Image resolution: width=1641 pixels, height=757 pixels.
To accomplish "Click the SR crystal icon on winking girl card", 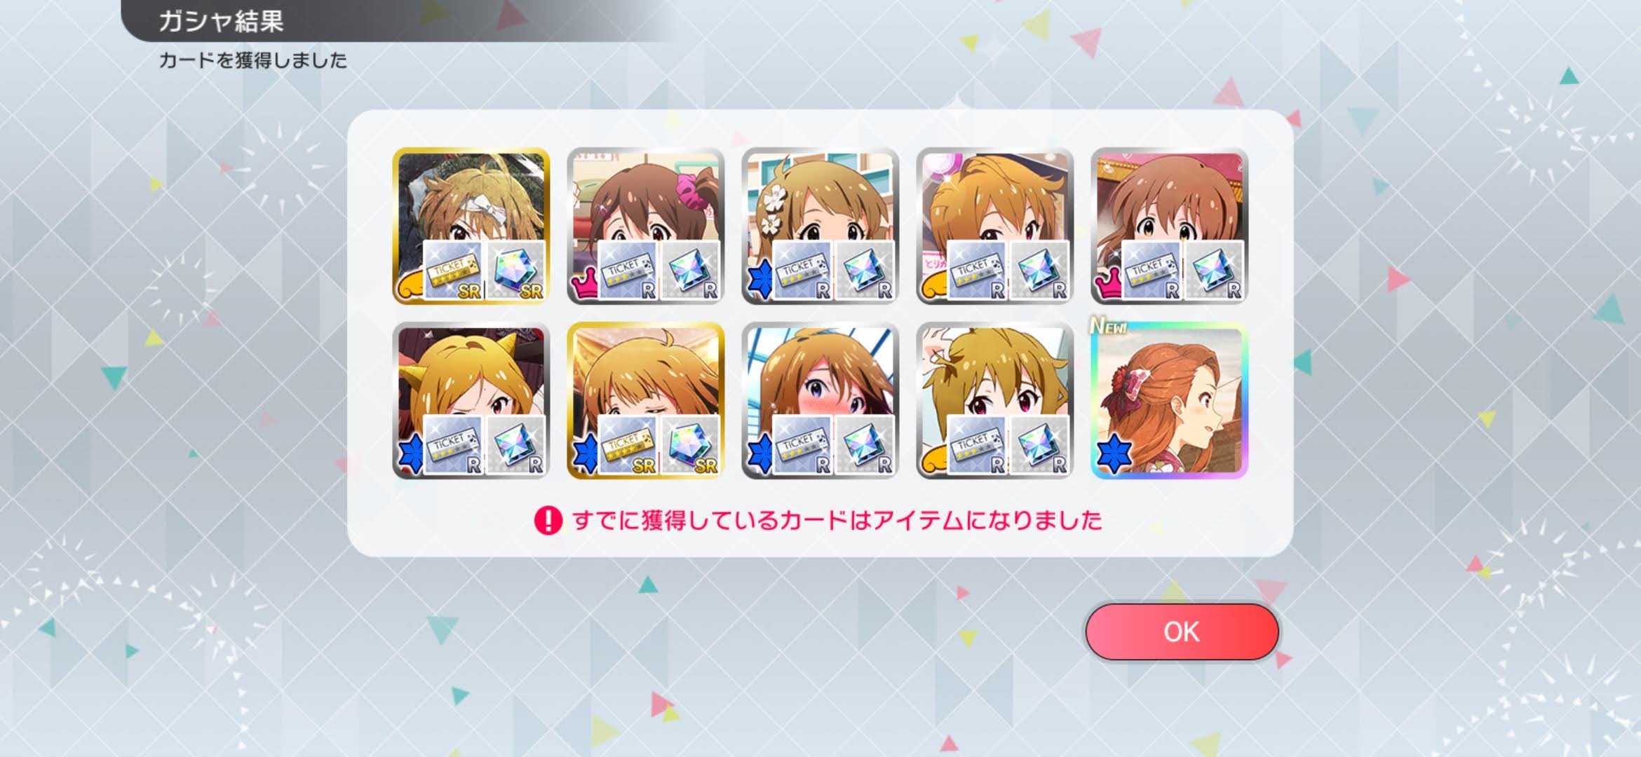I will 690,445.
